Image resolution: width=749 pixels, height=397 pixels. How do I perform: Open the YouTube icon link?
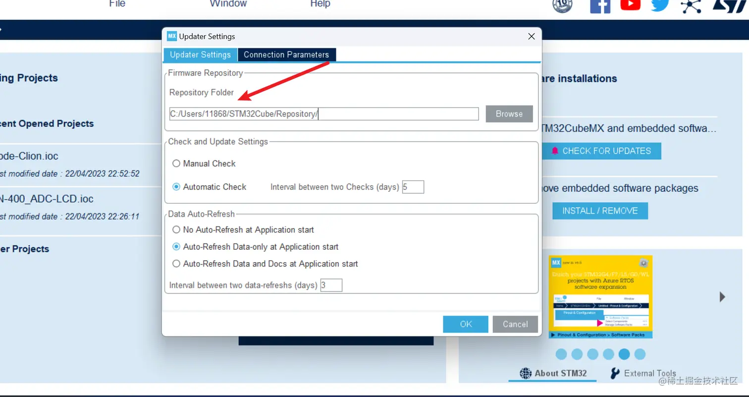point(630,4)
